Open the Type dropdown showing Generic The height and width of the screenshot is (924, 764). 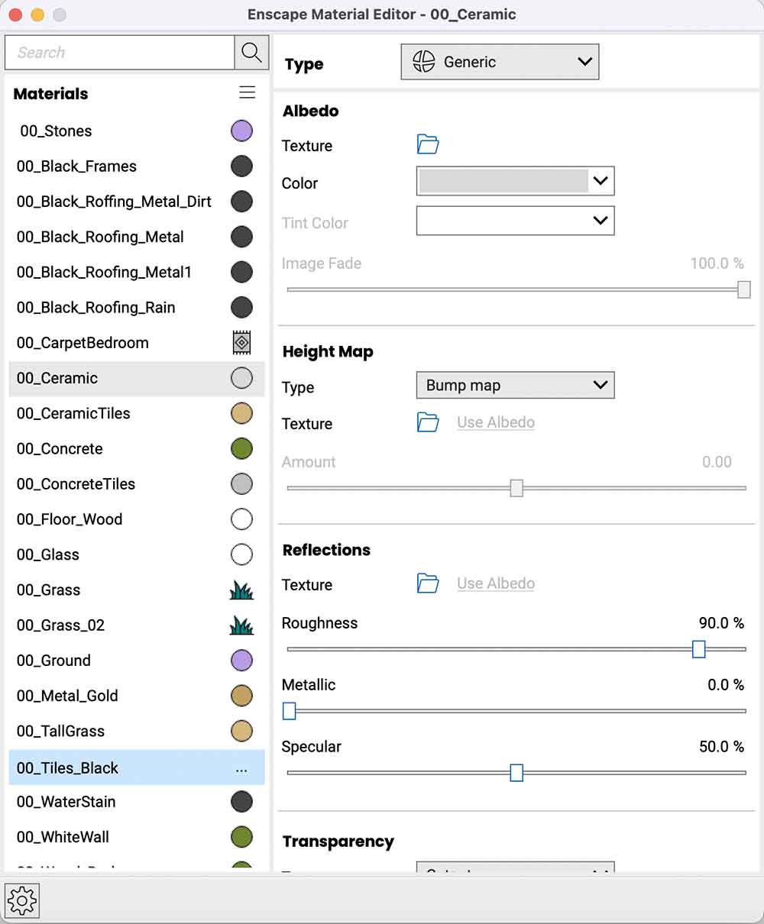coord(500,61)
